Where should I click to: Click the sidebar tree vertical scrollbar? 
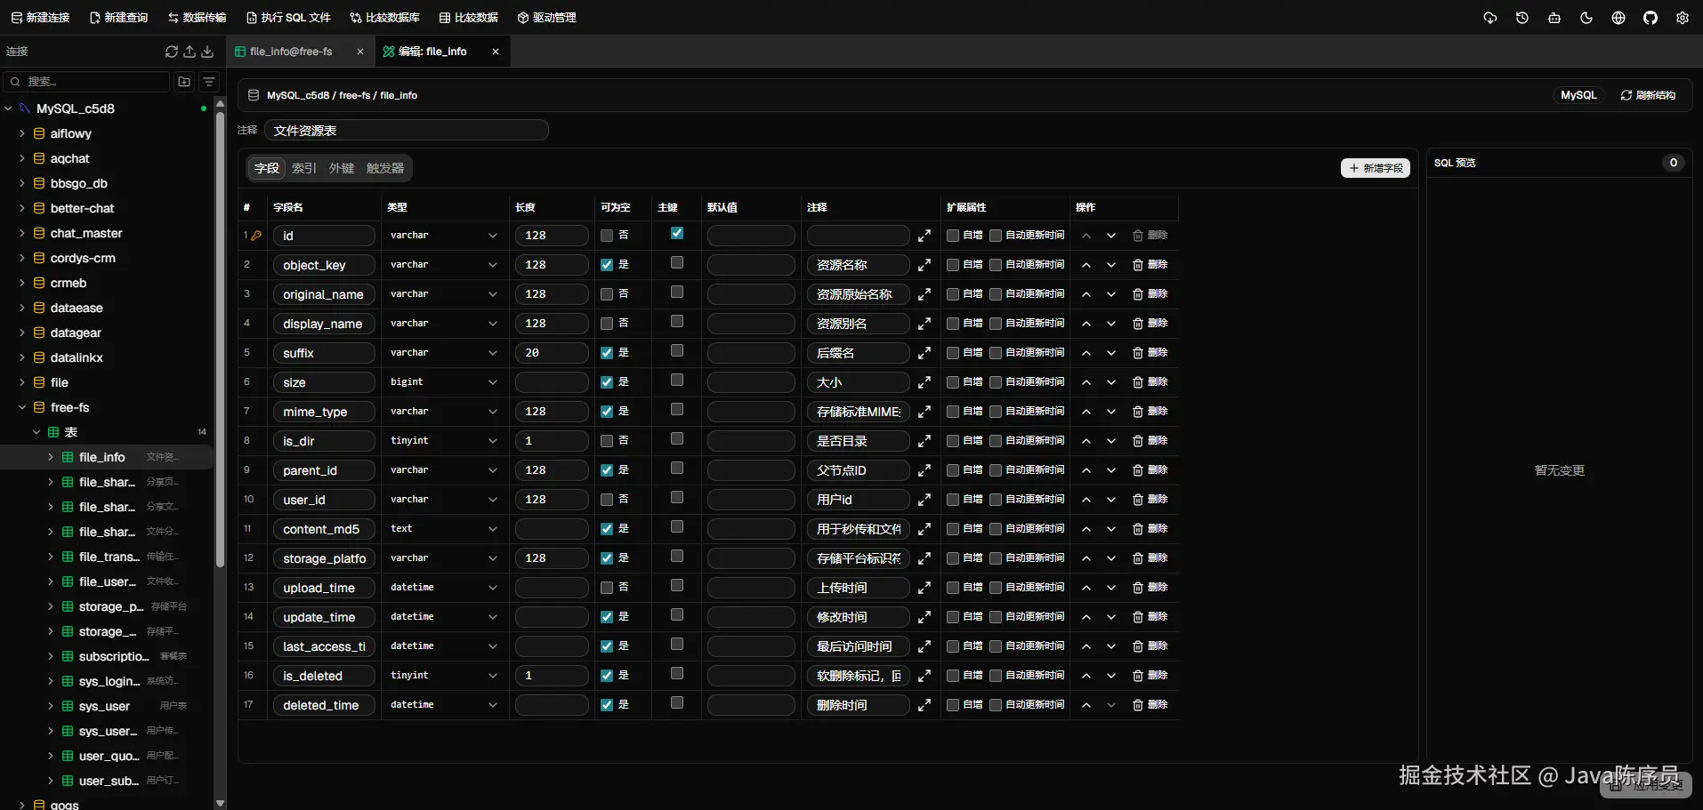pos(220,338)
